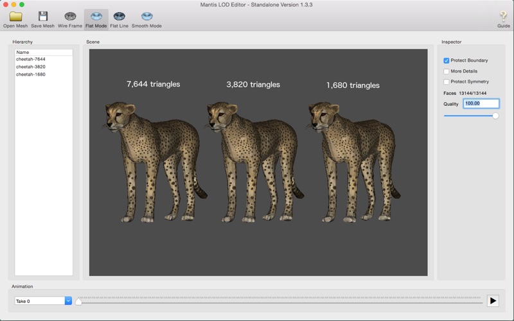Image resolution: width=514 pixels, height=321 pixels.
Task: Click the 7,644 triangles cheetah model
Action: 154,162
